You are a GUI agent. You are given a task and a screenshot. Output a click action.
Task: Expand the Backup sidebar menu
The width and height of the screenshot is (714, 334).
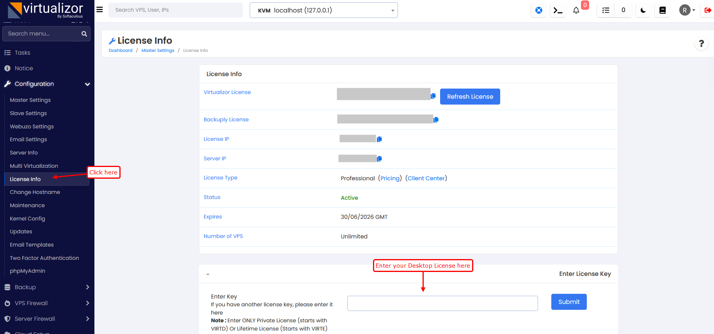pyautogui.click(x=47, y=287)
